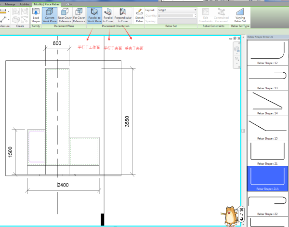289x227 pixels.
Task: Open the Layout dropdown showing Single
Action: (x=177, y=10)
